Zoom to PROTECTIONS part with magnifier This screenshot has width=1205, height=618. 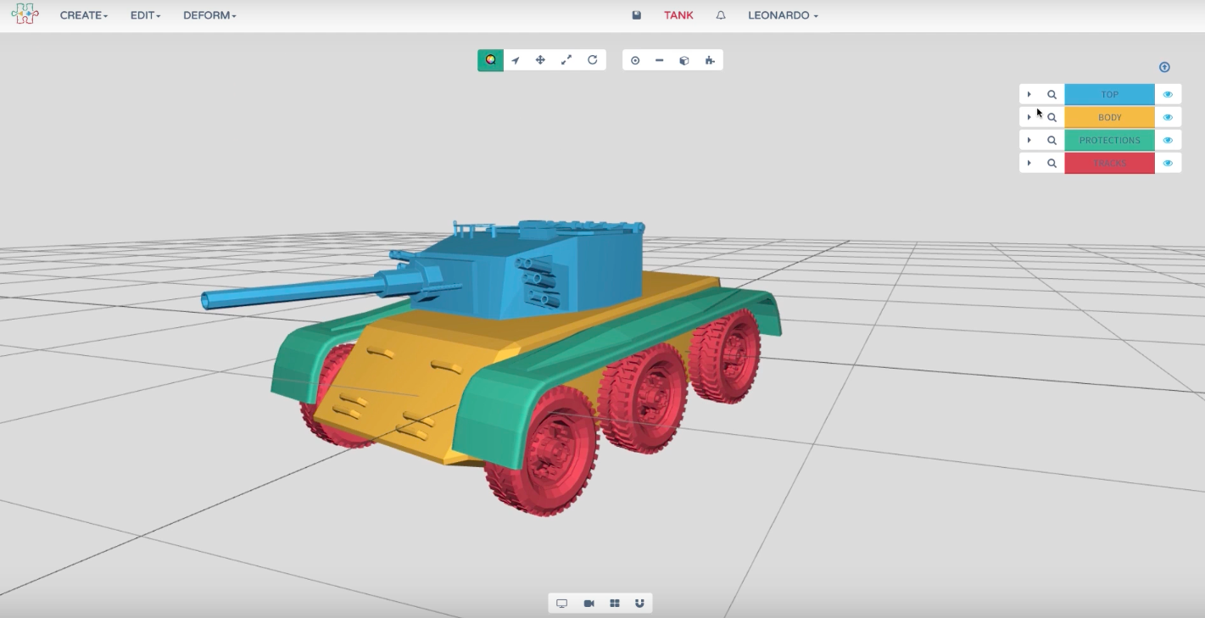click(1052, 140)
